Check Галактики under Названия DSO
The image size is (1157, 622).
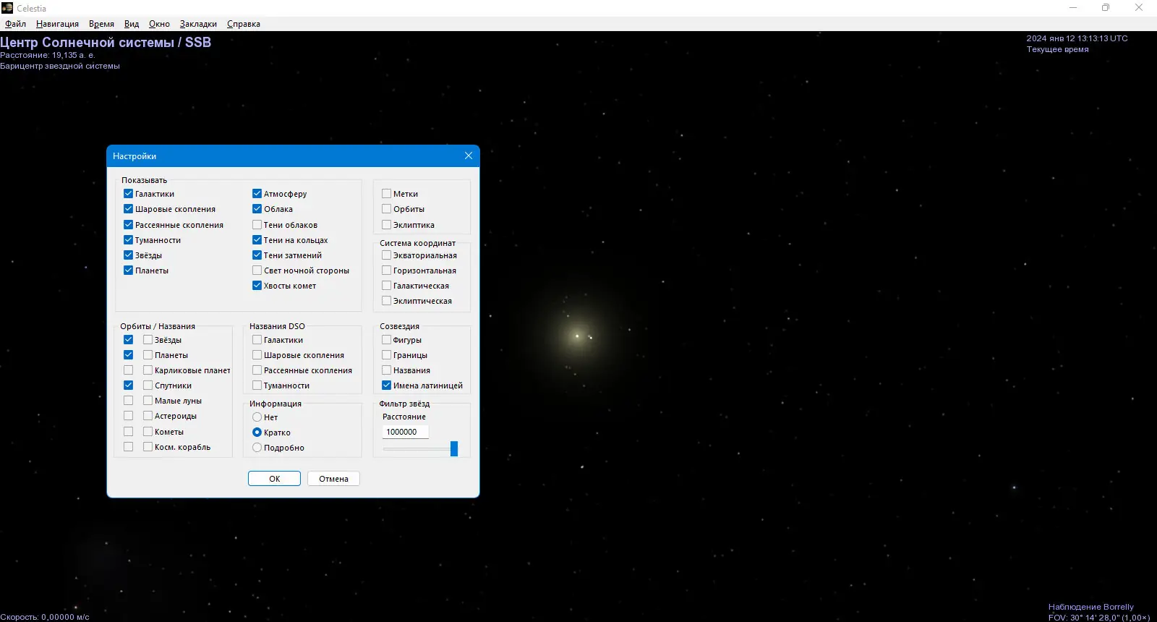[x=257, y=340]
